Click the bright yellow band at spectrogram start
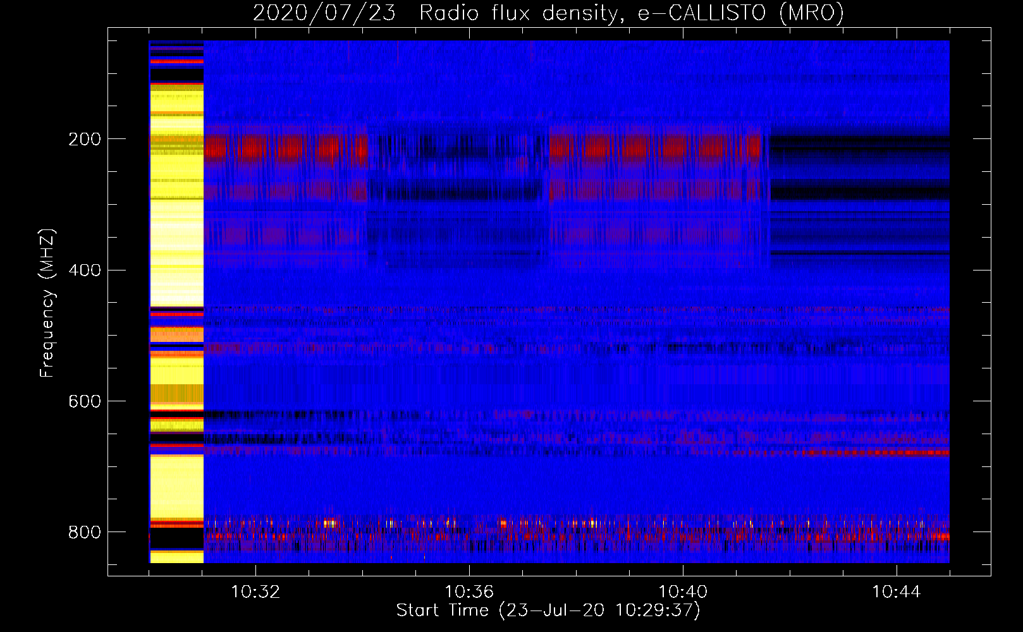Screen dimensions: 1023x632 pyautogui.click(x=176, y=302)
